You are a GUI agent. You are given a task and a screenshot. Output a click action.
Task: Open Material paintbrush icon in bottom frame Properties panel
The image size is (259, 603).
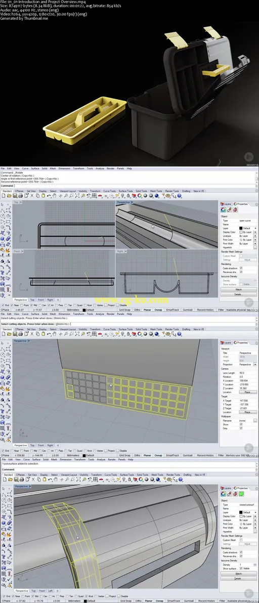pyautogui.click(x=229, y=494)
